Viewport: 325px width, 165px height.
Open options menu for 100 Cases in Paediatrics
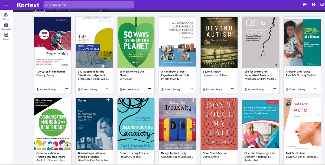[x=66, y=89]
